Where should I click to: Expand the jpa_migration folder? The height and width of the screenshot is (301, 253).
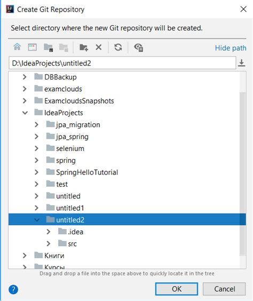click(37, 125)
